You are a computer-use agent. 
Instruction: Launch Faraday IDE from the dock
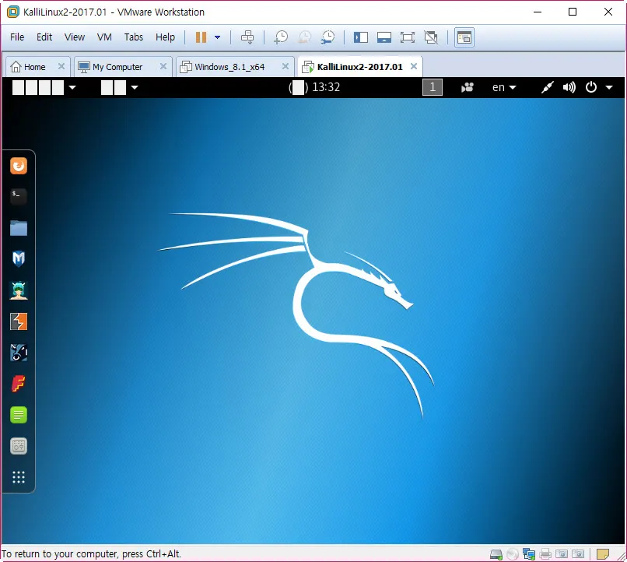[x=19, y=384]
